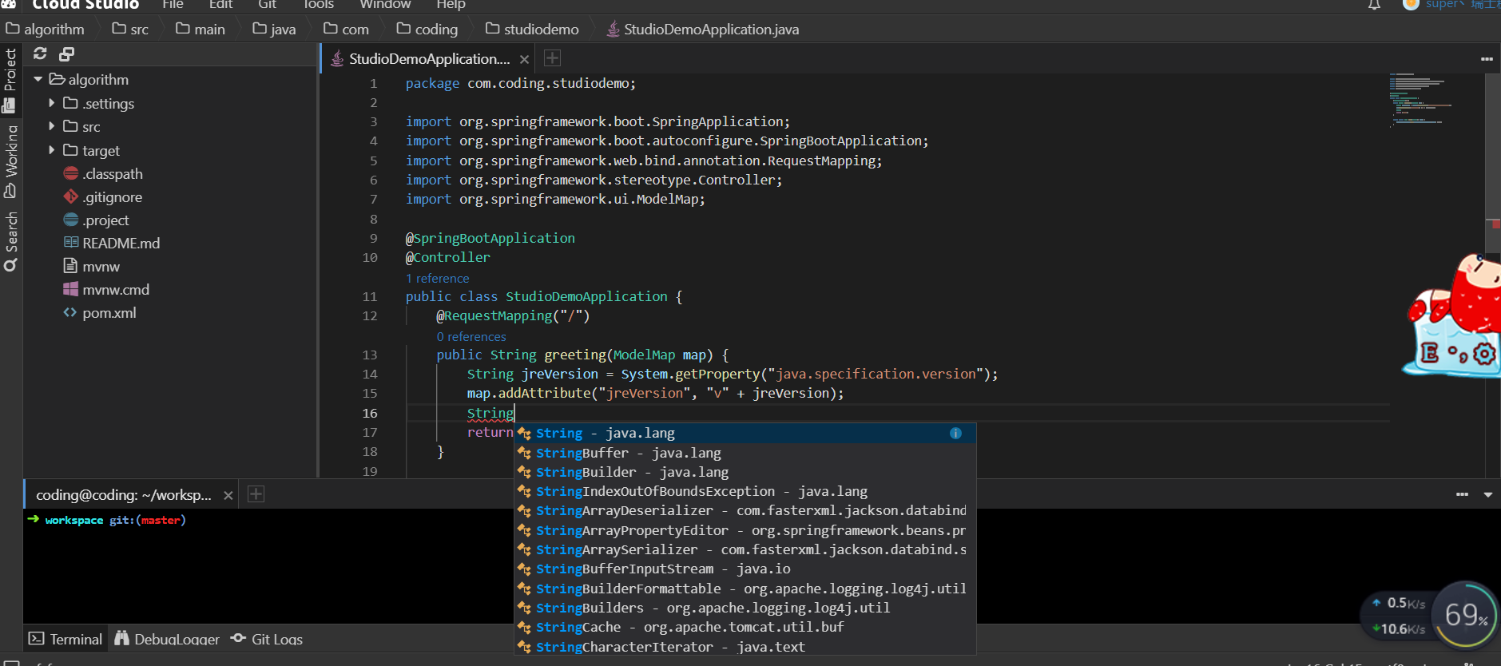Open the Help menu
Viewport: 1501px width, 666px height.
[x=451, y=5]
